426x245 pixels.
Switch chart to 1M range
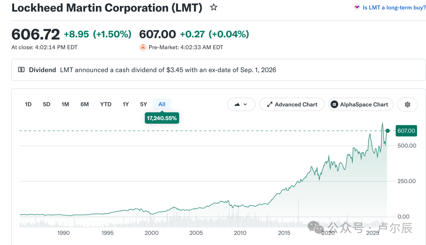point(65,104)
